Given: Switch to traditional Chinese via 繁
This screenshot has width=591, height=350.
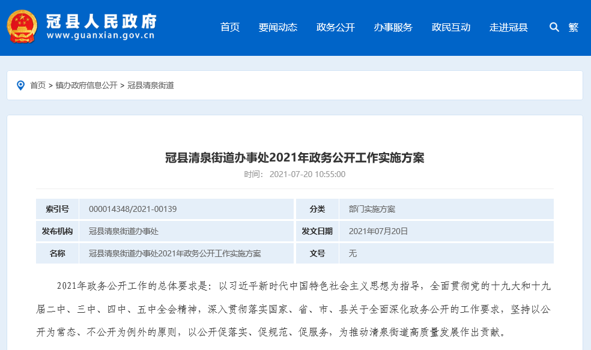Looking at the screenshot, I should click(x=574, y=27).
